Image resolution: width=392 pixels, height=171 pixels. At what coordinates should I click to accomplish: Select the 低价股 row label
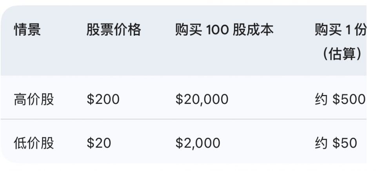tap(34, 143)
